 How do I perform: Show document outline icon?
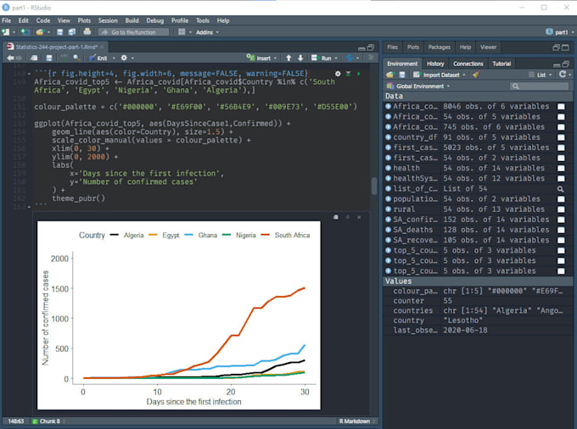[x=371, y=58]
